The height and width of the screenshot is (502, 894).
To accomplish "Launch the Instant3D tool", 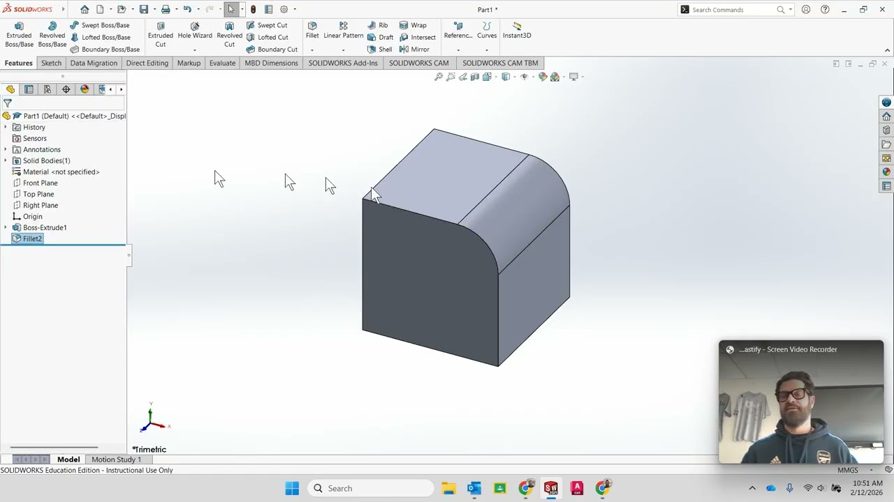I will (517, 31).
